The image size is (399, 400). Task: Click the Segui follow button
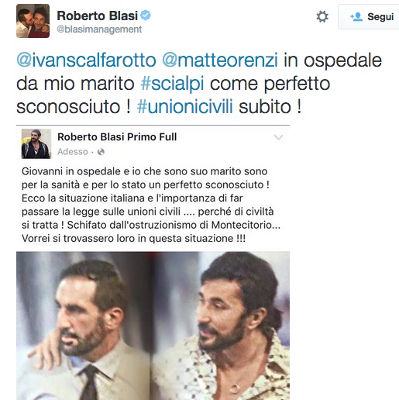pos(369,17)
